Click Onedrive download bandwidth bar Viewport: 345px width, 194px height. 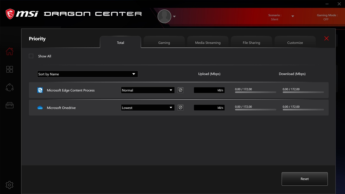pyautogui.click(x=303, y=110)
